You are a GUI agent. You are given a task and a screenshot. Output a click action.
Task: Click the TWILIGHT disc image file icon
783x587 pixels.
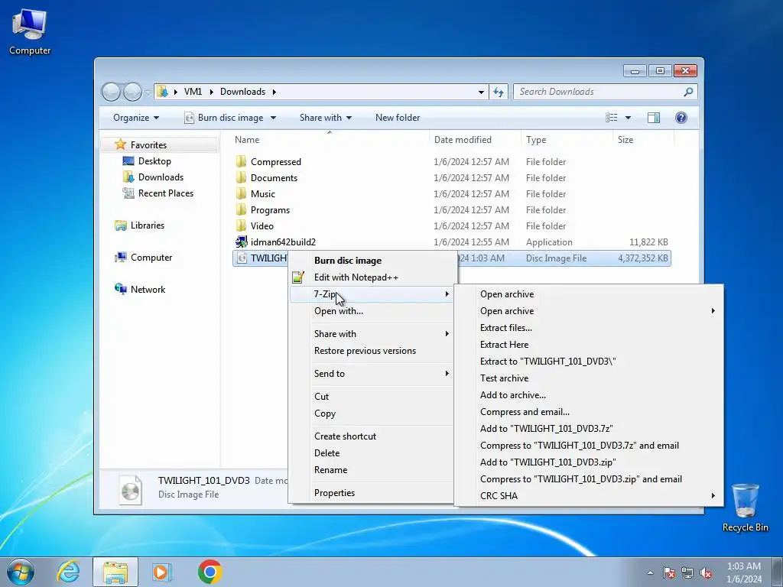tap(242, 258)
